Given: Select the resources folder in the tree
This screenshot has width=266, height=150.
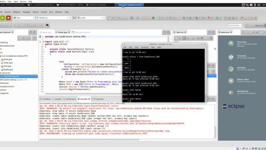Looking at the screenshot, I should (x=5, y=73).
